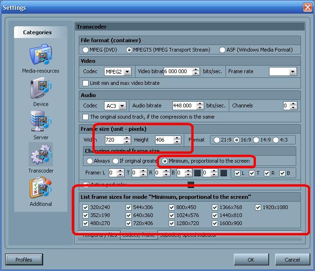Click the frame Width input field
This screenshot has height=271, width=315.
114,140
